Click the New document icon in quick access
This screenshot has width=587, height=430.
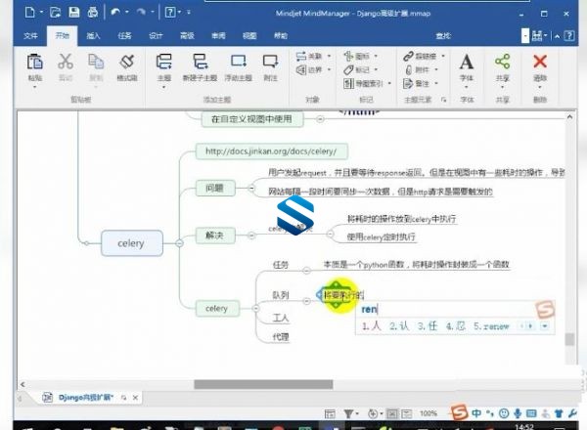tap(30, 13)
